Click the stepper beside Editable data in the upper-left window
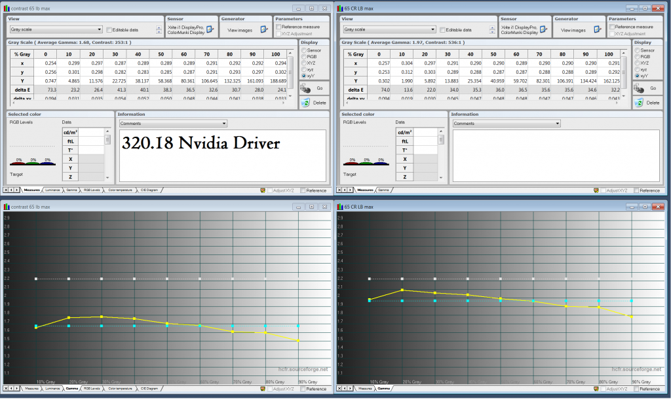671x399 pixels. click(x=159, y=30)
